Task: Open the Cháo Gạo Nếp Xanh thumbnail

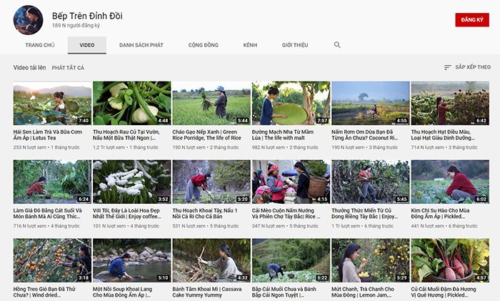Action: click(211, 103)
